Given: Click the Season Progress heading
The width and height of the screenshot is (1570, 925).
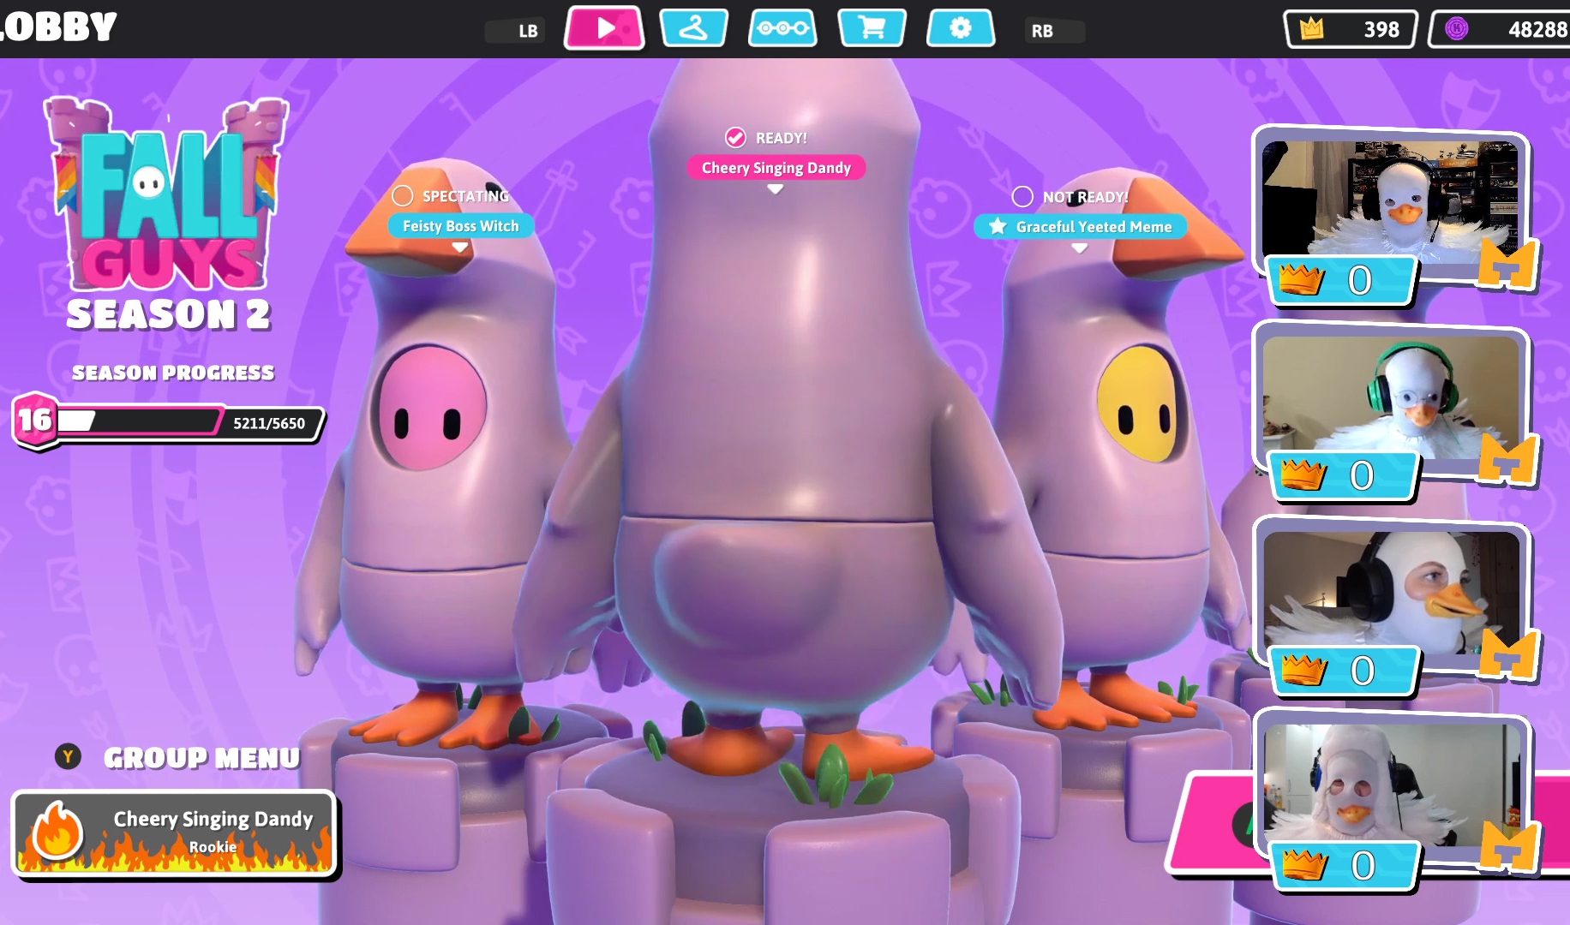Looking at the screenshot, I should pos(173,373).
